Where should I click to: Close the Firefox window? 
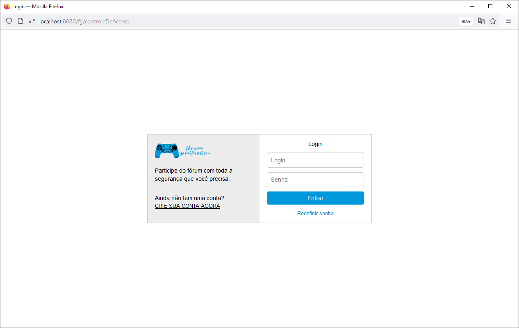coord(509,6)
